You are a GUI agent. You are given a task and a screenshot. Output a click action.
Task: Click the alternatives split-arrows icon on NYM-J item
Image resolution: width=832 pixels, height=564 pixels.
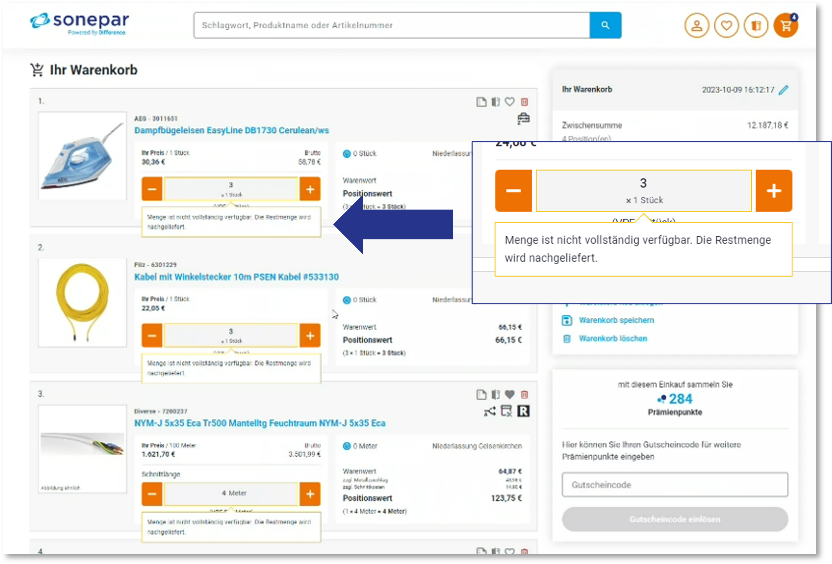tap(490, 411)
